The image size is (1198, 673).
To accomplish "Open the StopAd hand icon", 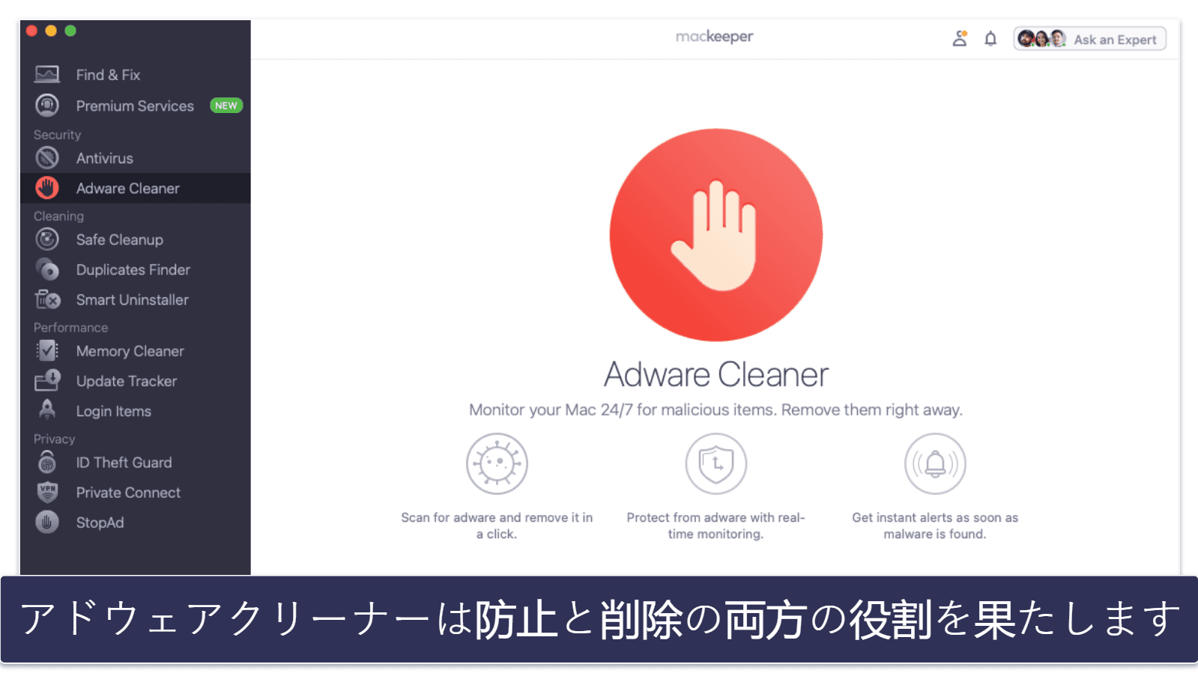I will (x=47, y=522).
